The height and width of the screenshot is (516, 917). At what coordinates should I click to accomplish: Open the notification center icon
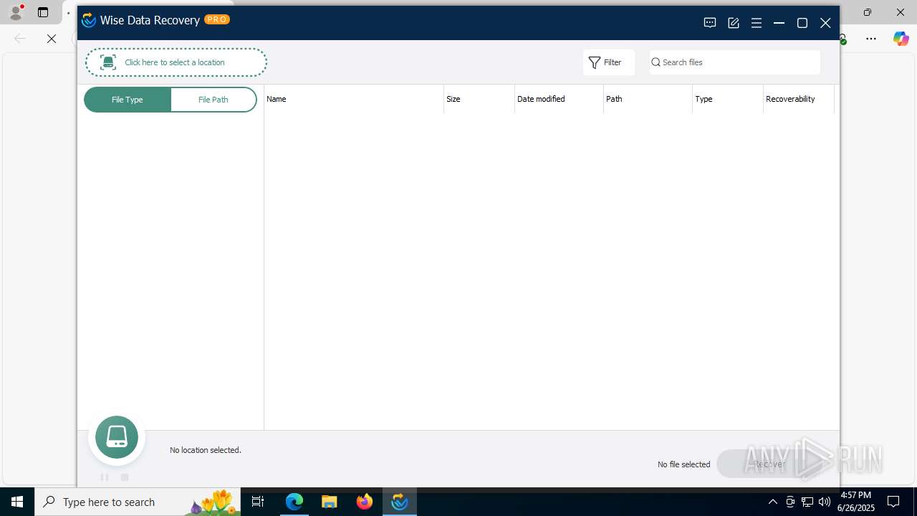(893, 502)
